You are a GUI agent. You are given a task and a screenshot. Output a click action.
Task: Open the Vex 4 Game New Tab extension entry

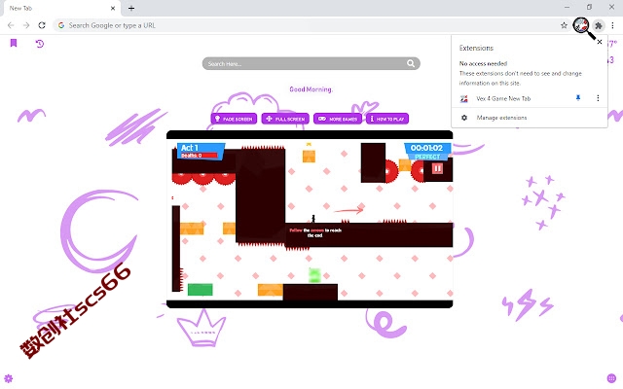503,98
